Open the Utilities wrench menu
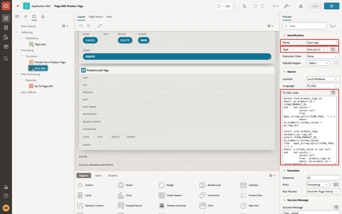This screenshot has width=342, height=214. tap(287, 6)
